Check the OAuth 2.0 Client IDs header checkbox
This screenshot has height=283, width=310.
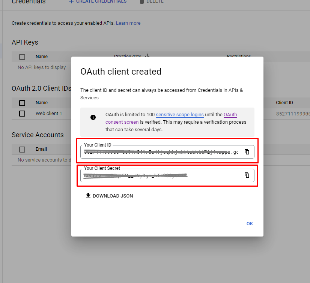[x=22, y=103]
